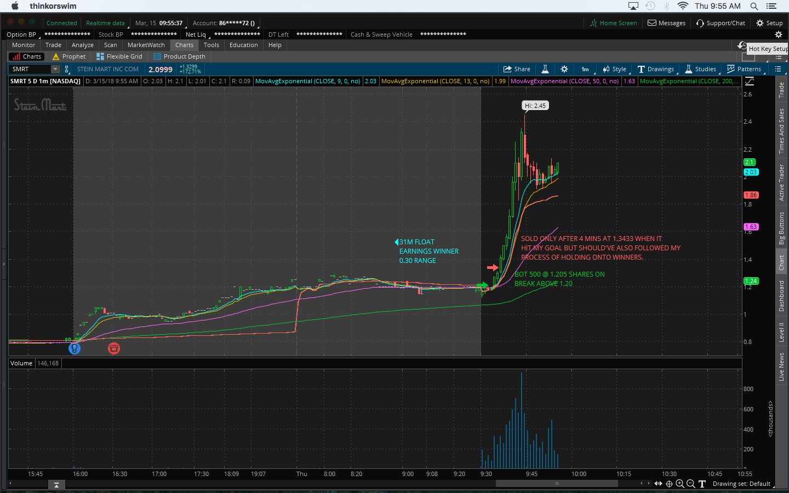Click the blue lightbulb event marker
Screen dimensions: 789x493
coord(75,348)
